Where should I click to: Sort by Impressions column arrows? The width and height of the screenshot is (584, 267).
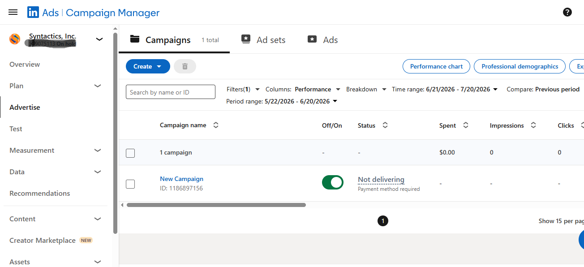pos(533,125)
